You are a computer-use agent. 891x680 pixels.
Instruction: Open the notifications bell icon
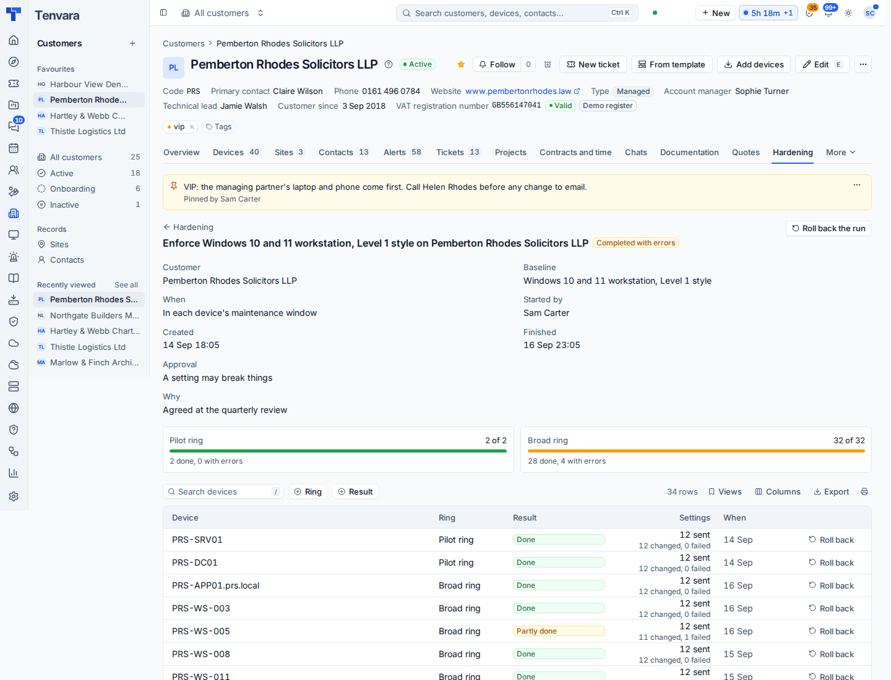(x=829, y=13)
